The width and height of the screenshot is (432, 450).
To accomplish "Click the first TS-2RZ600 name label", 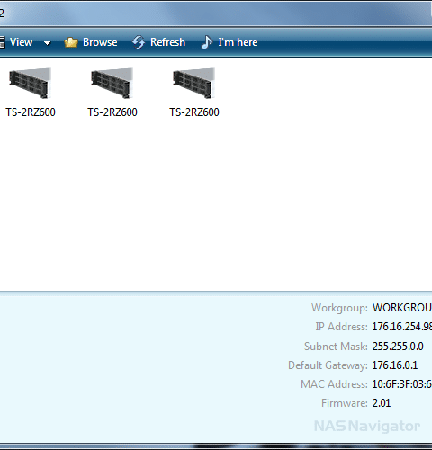I will 31,112.
